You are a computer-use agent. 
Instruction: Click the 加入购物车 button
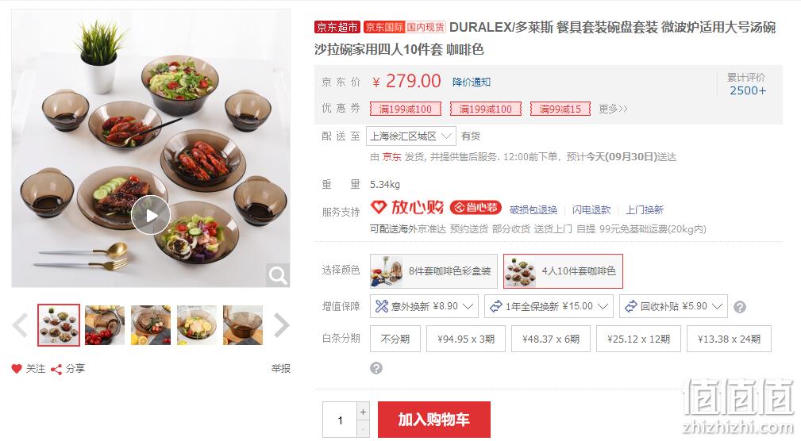point(434,420)
